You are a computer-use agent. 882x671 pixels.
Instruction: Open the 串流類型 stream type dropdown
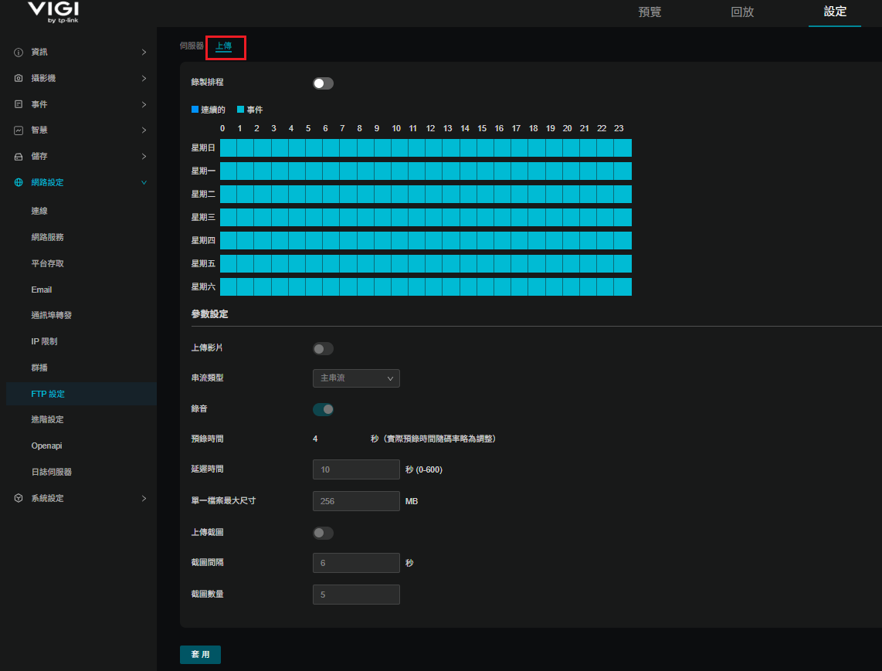[x=355, y=378]
